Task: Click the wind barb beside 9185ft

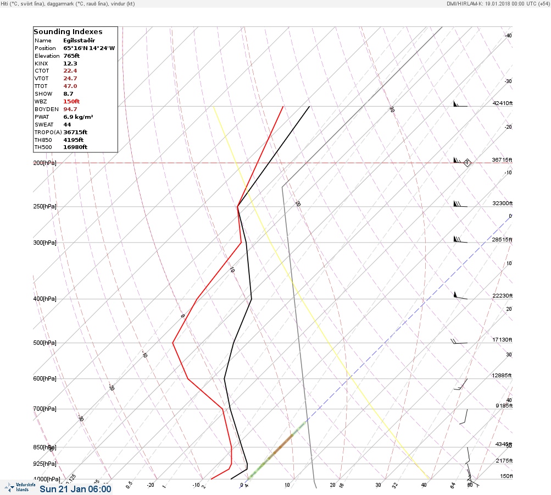Action: click(x=464, y=416)
